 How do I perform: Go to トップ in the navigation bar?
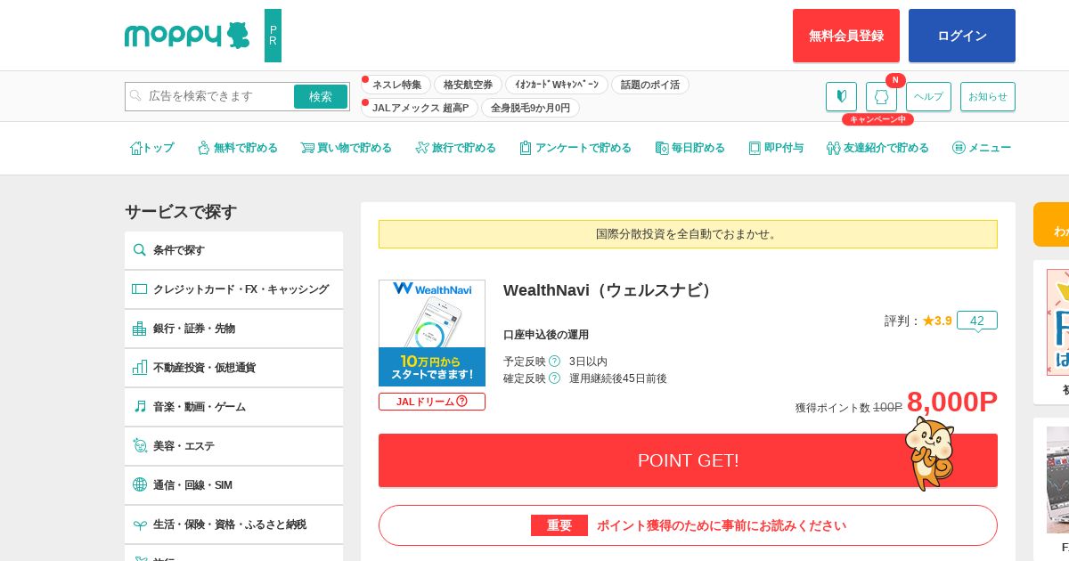click(151, 148)
